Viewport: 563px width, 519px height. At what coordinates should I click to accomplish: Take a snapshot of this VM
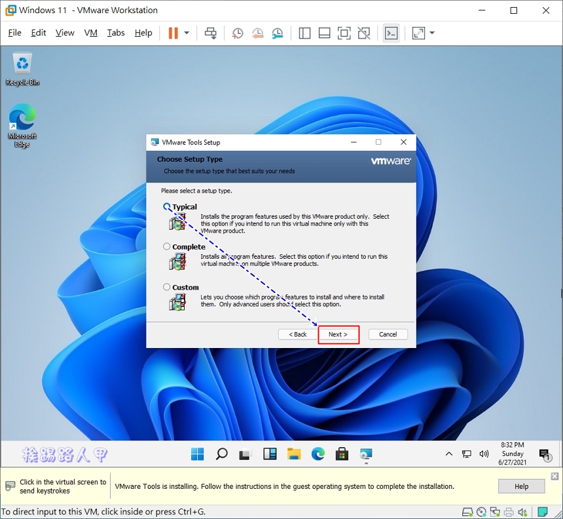238,33
